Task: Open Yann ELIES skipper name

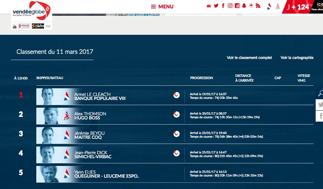Action: tap(85, 172)
